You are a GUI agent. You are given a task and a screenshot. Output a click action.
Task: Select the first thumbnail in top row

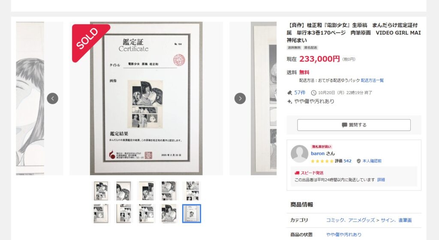101,191
